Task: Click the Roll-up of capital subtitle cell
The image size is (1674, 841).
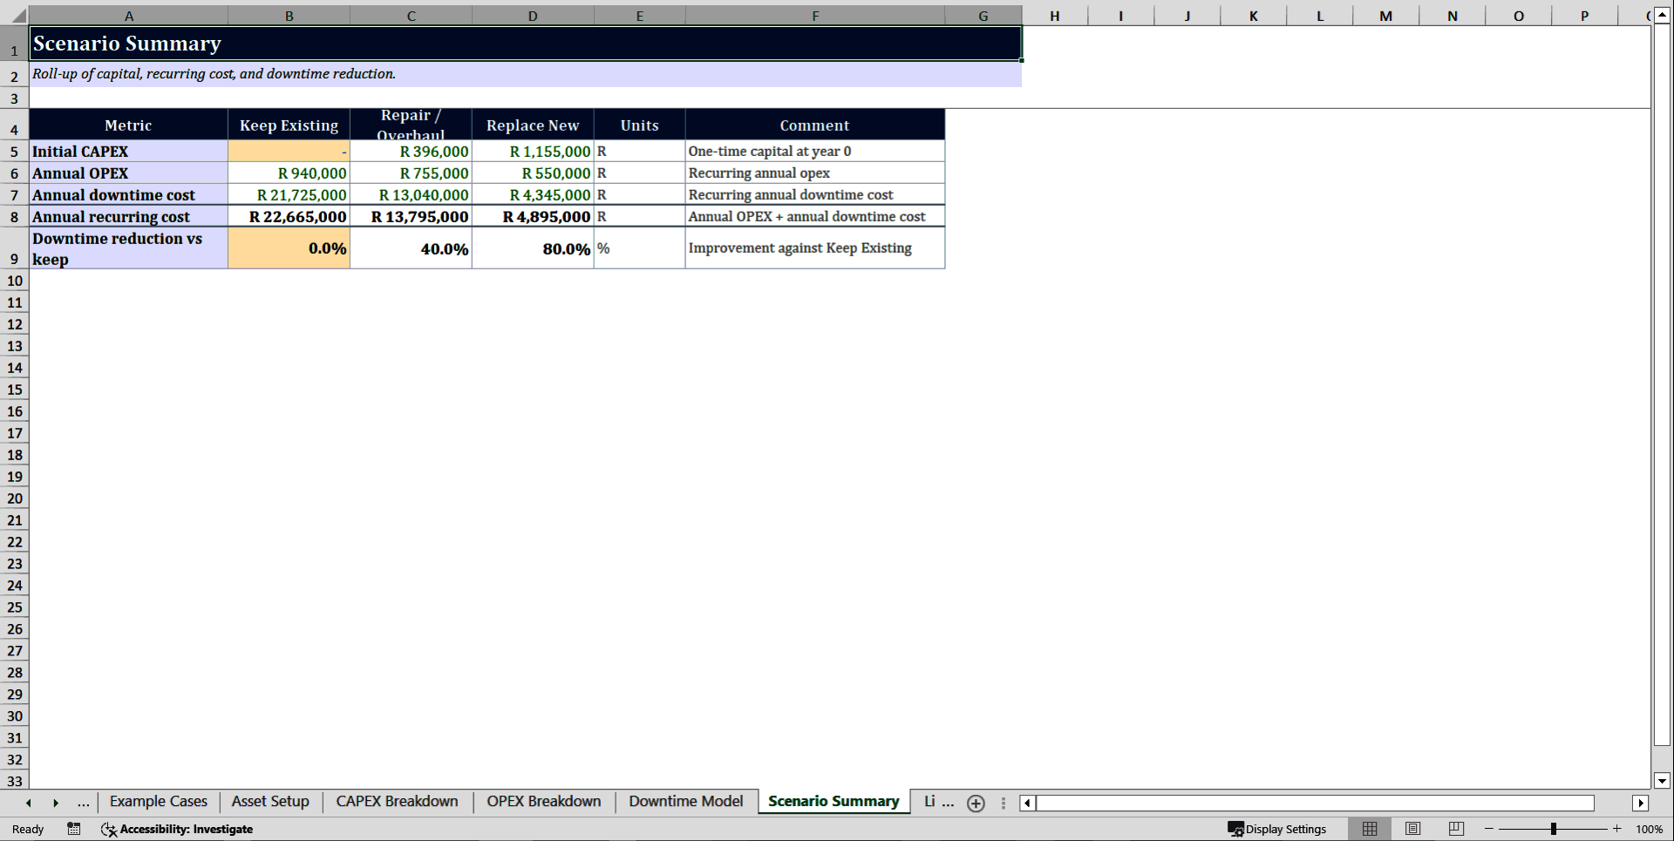Action: point(526,74)
